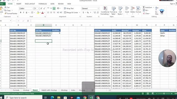This screenshot has width=177, height=99.
Task: Open Microsoft Edge from taskbar
Action: [x=52, y=98]
